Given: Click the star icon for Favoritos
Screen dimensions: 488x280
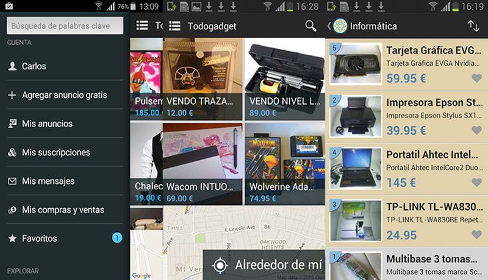Looking at the screenshot, I should [x=12, y=239].
